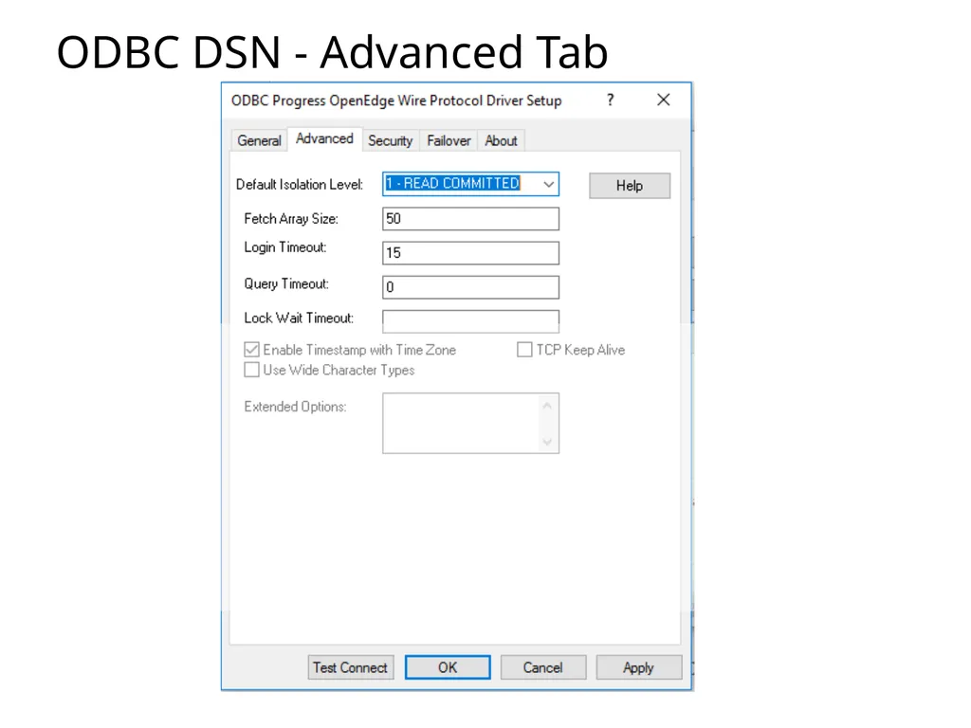The height and width of the screenshot is (728, 971).
Task: Click the Help button
Action: 630,186
